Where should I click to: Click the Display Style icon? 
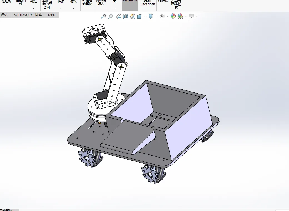point(151,16)
